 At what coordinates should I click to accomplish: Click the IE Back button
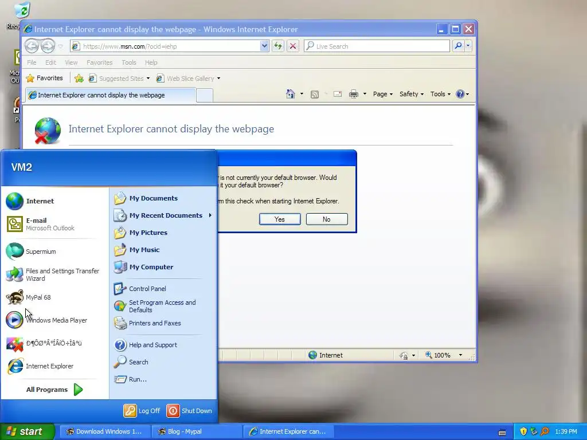pos(32,46)
